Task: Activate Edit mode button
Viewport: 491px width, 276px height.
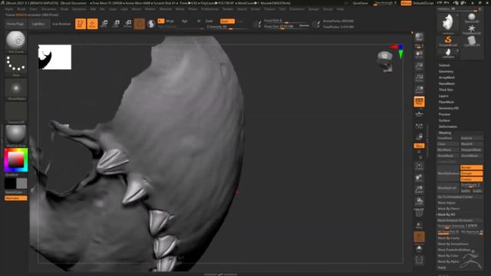Action: click(81, 24)
